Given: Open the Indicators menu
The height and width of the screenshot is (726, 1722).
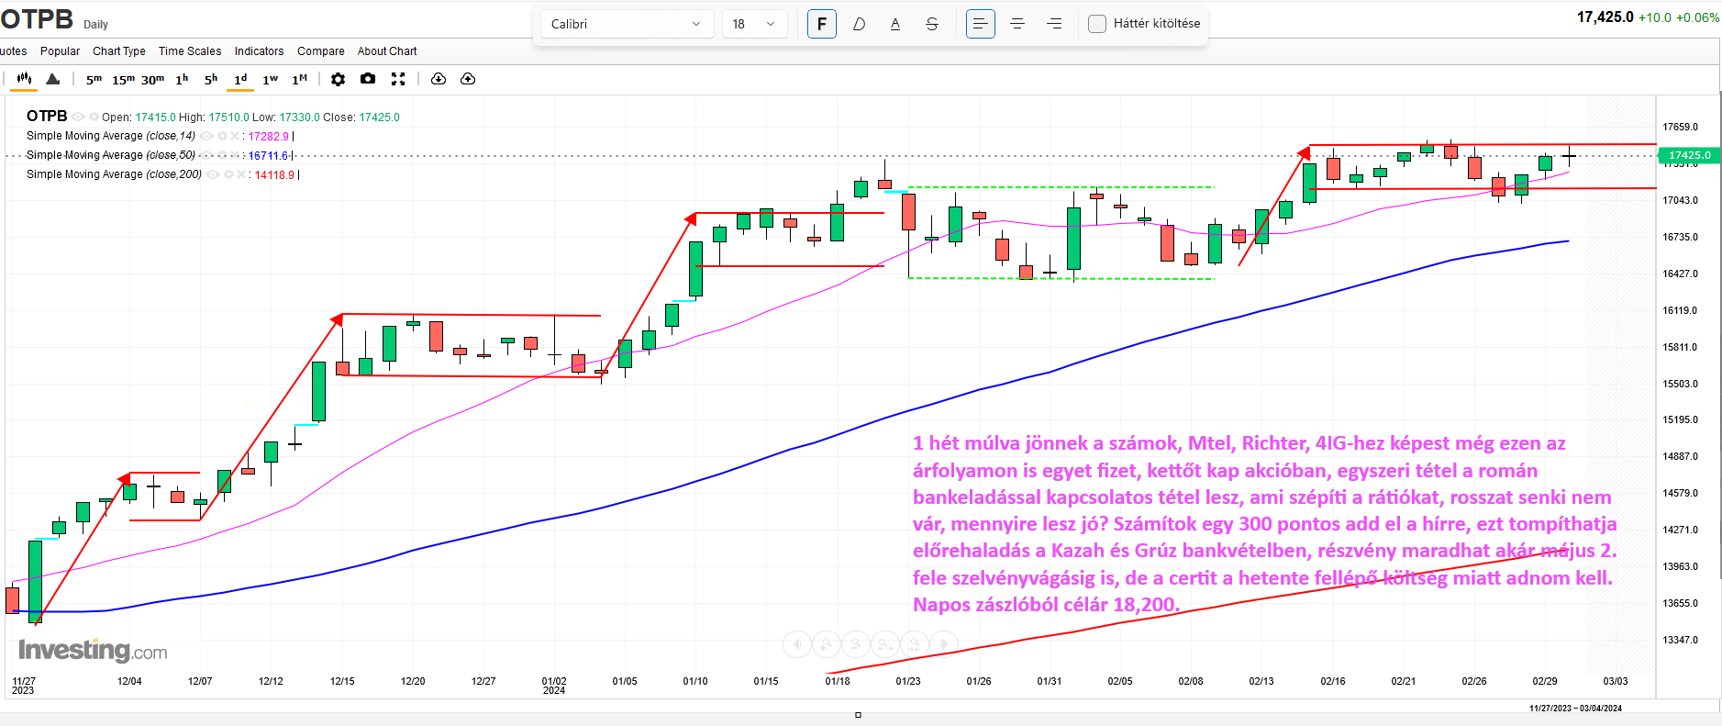Looking at the screenshot, I should click(259, 51).
